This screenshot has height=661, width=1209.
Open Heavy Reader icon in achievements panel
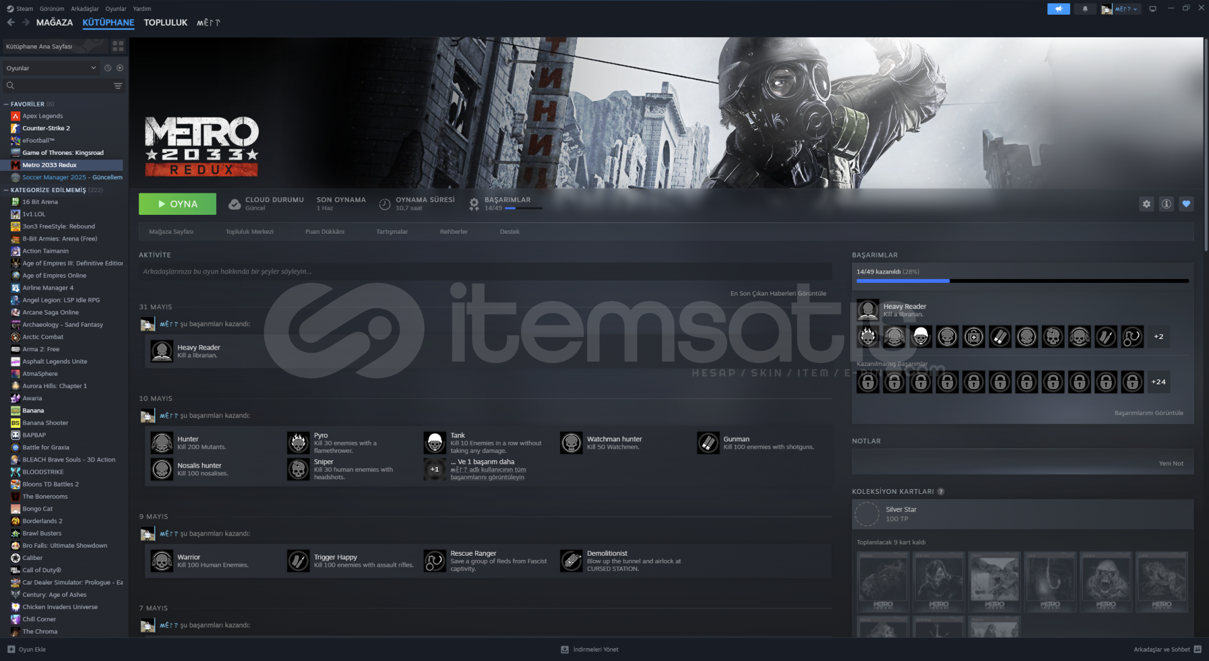click(867, 310)
